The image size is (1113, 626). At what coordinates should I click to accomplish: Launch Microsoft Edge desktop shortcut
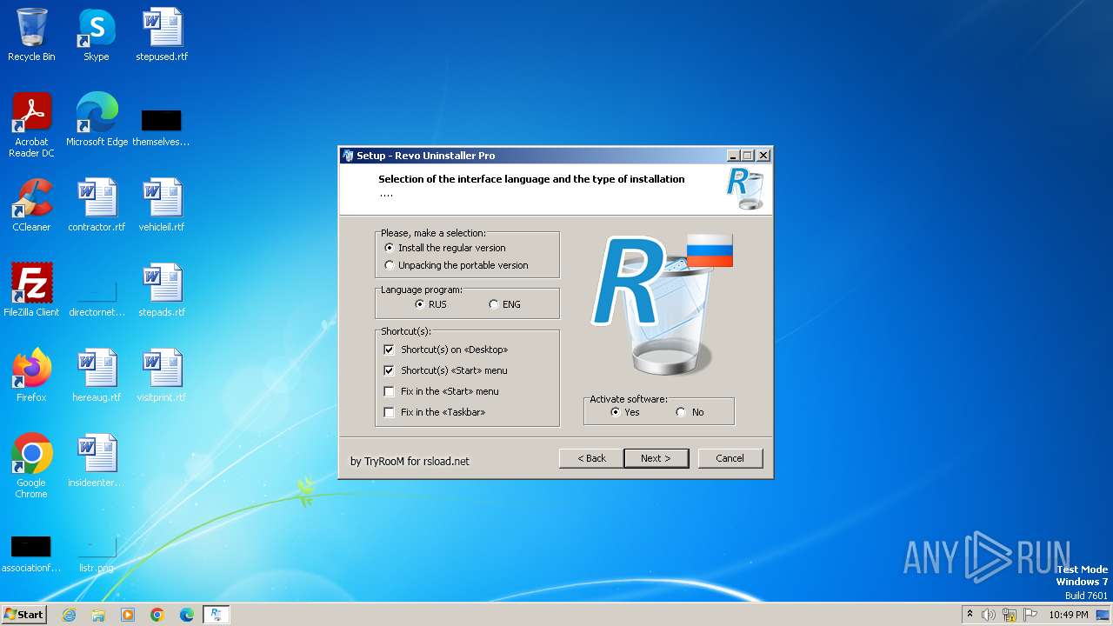coord(97,120)
